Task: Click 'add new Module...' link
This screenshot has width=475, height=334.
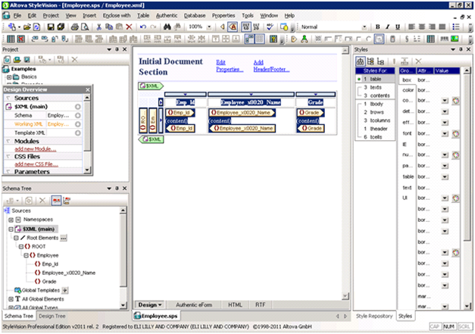Action: click(36, 149)
